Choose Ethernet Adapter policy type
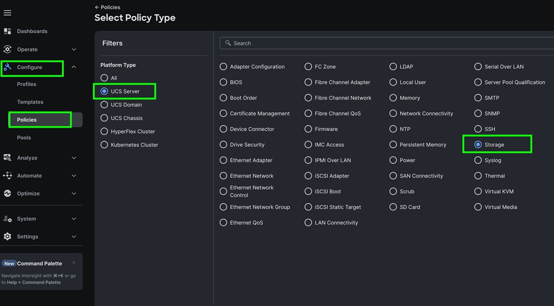The width and height of the screenshot is (554, 306). [223, 160]
